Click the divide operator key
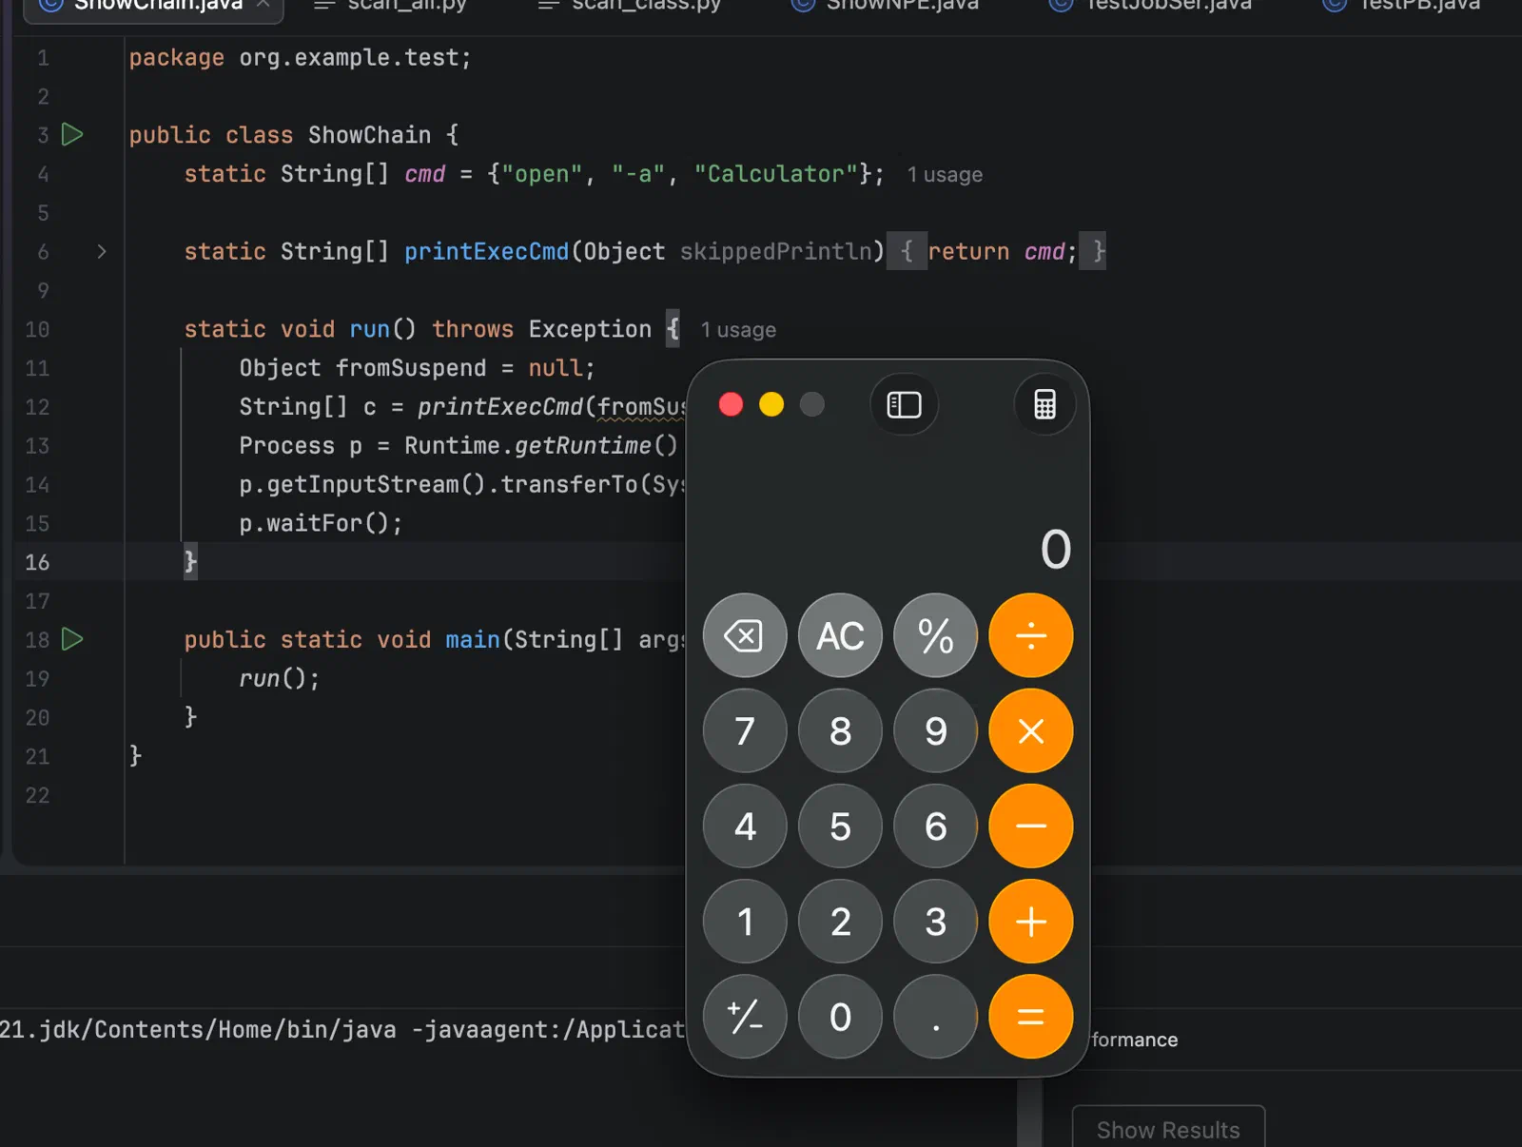Image resolution: width=1522 pixels, height=1147 pixels. pos(1031,635)
